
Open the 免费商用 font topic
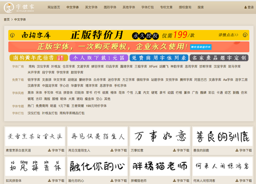tap(42, 106)
